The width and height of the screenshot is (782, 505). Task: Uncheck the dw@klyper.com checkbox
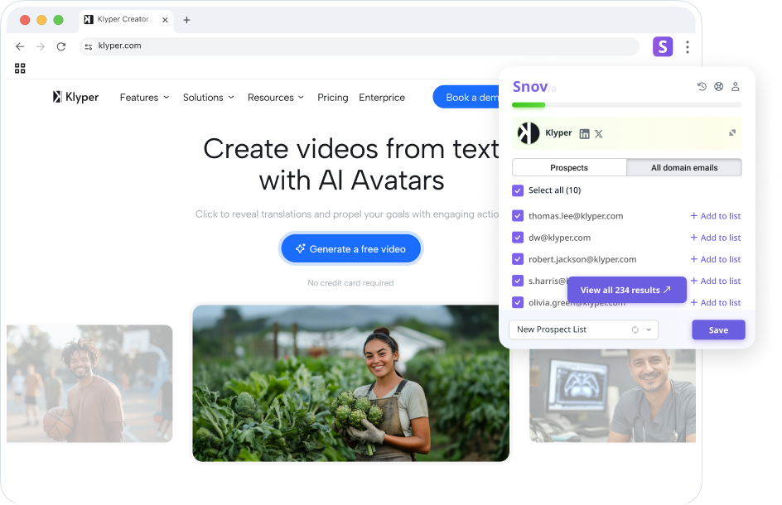click(x=518, y=238)
